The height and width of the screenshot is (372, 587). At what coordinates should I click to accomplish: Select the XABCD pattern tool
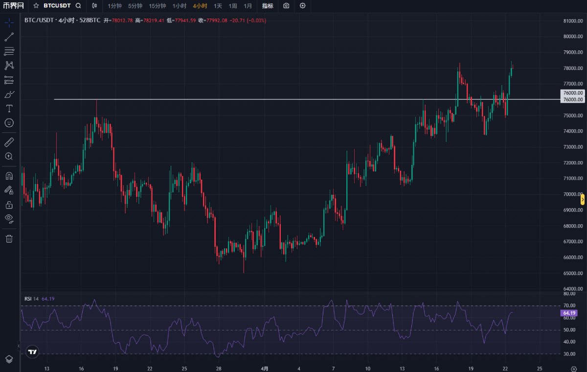(9, 65)
